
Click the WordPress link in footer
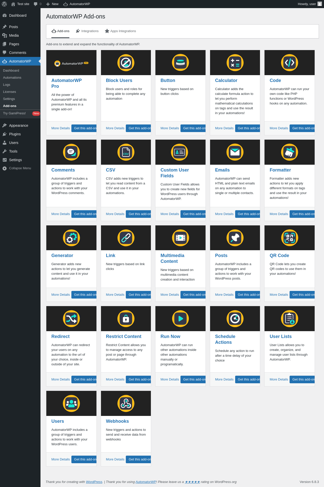[x=94, y=482]
